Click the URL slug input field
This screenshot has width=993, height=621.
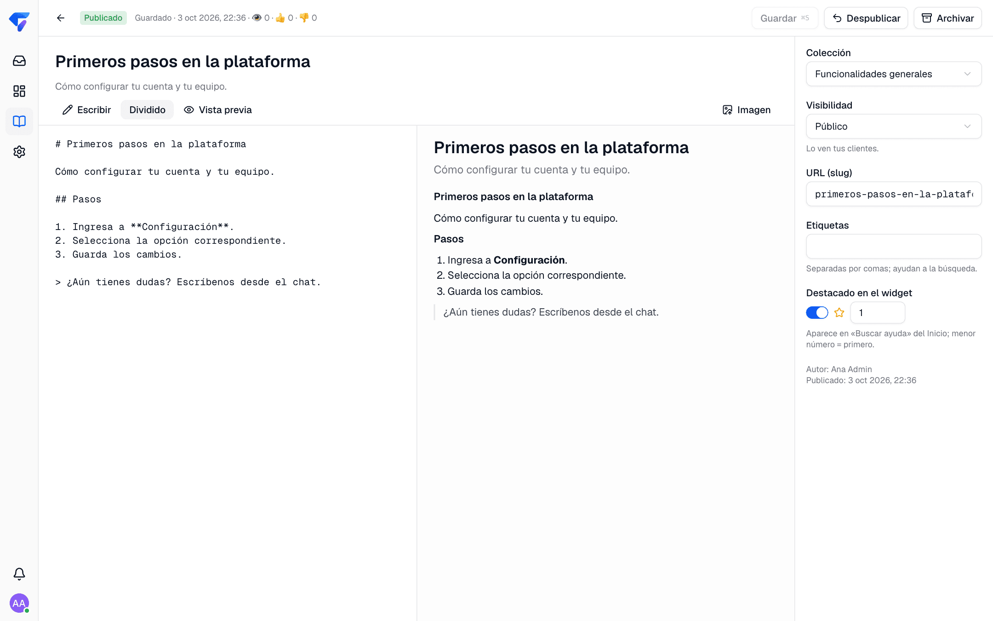(894, 194)
